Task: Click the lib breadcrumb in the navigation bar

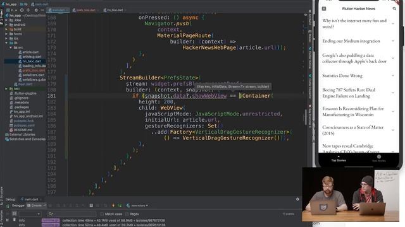Action: (x=24, y=4)
